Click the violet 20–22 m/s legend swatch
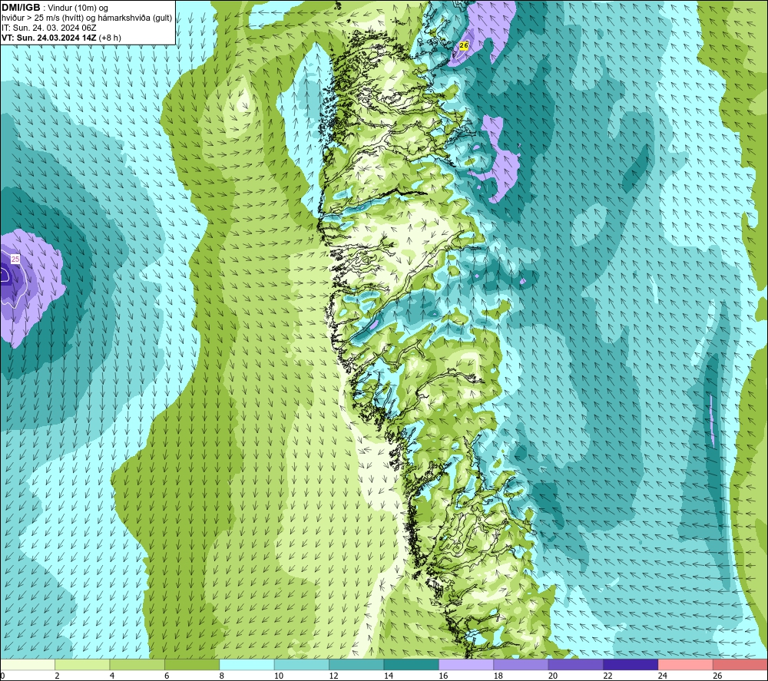The width and height of the screenshot is (768, 681). (x=576, y=664)
